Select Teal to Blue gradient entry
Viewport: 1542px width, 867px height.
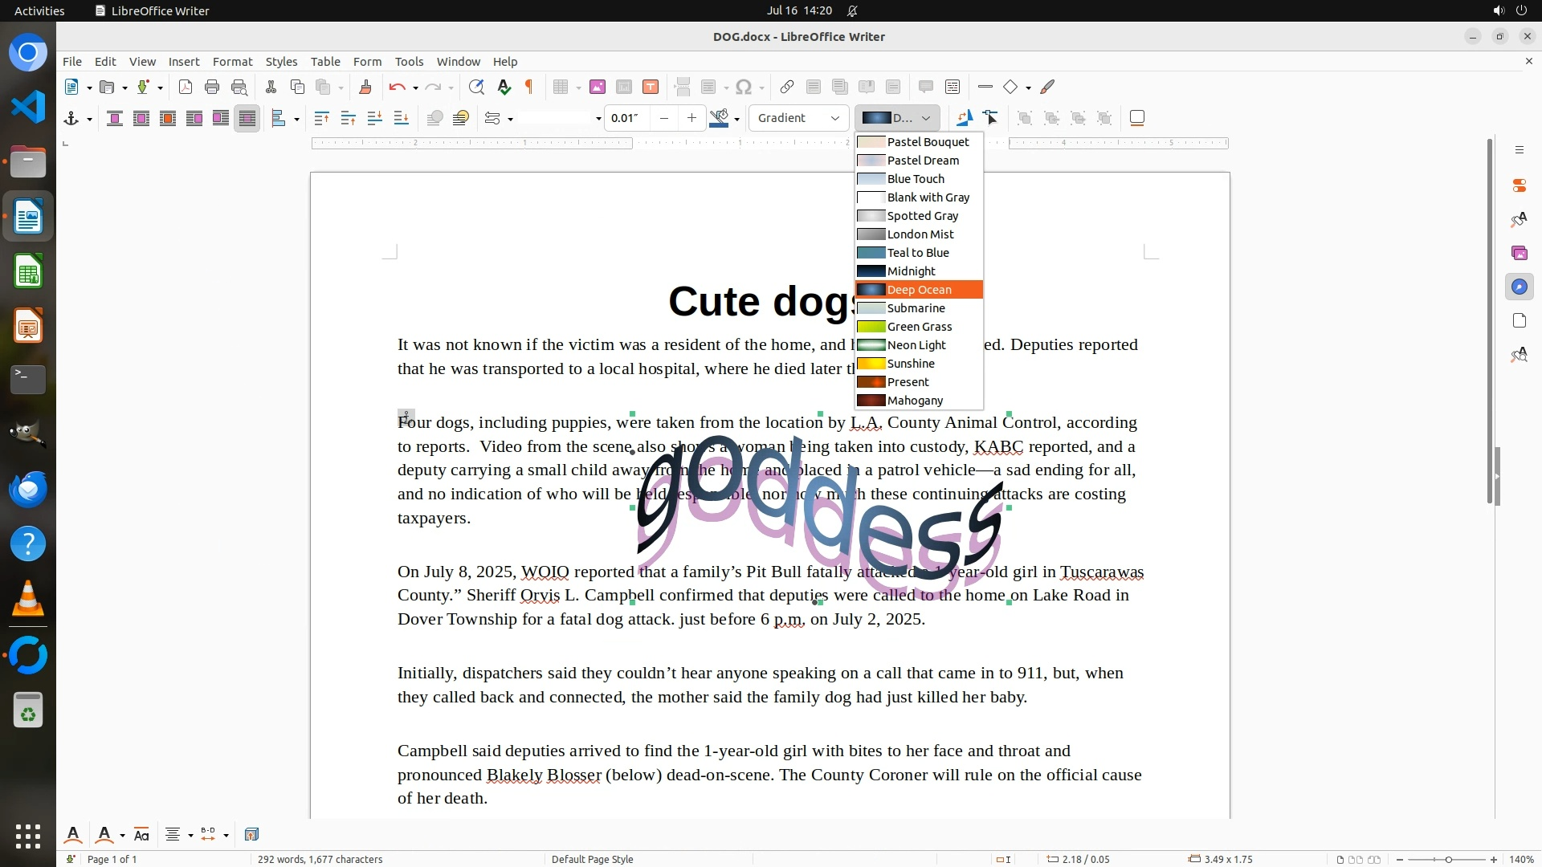pos(918,253)
